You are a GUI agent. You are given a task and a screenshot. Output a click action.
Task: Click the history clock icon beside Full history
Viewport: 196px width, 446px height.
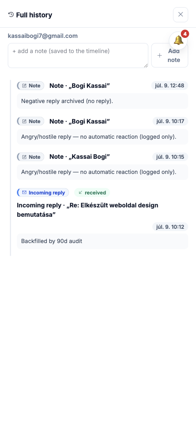[x=11, y=15]
